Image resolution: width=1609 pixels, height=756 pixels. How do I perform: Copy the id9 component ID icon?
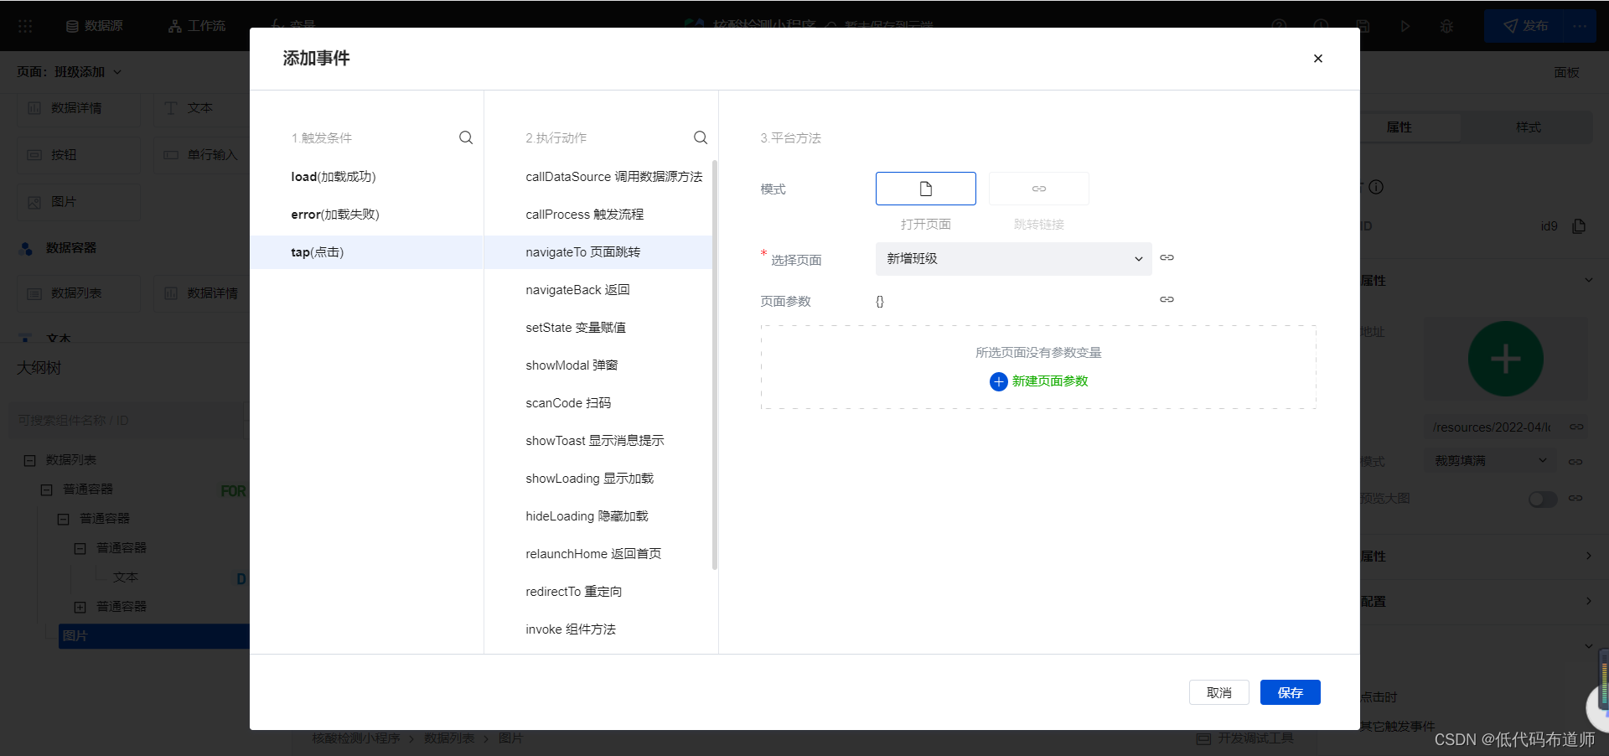click(1580, 226)
